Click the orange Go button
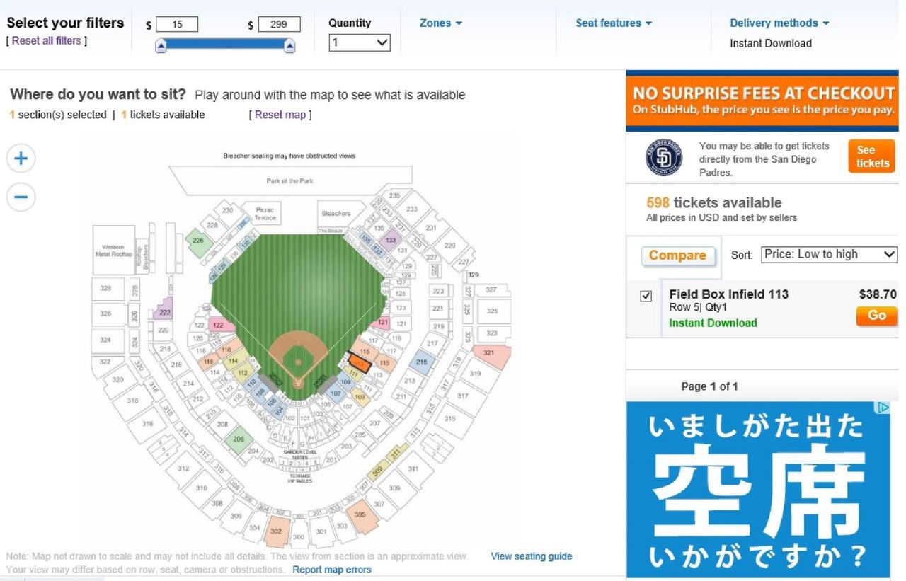 pos(876,316)
